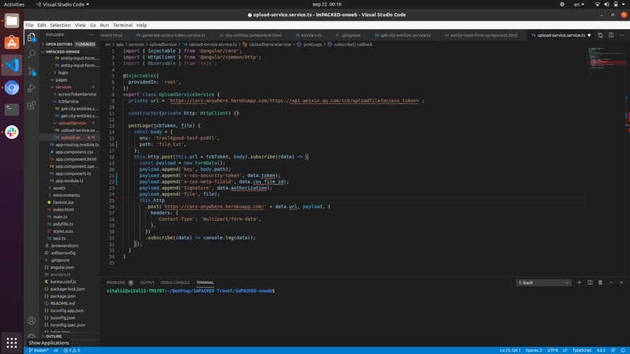This screenshot has width=630, height=354.
Task: Open Explorer panel more actions ellipsis
Action: pos(91,35)
